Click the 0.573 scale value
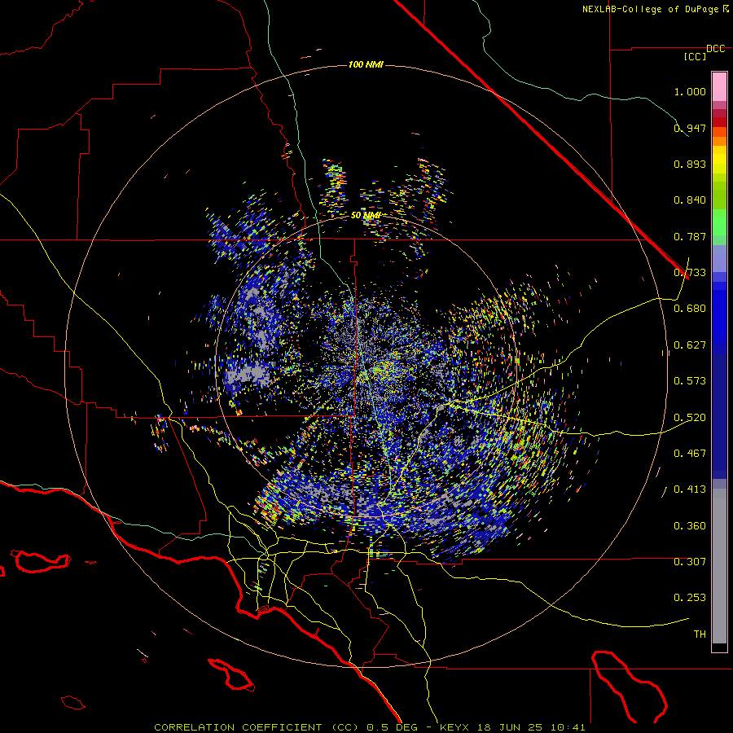This screenshot has width=733, height=733. 690,381
